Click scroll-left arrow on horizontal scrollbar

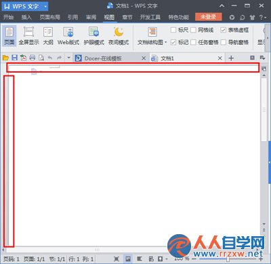(x=3, y=250)
